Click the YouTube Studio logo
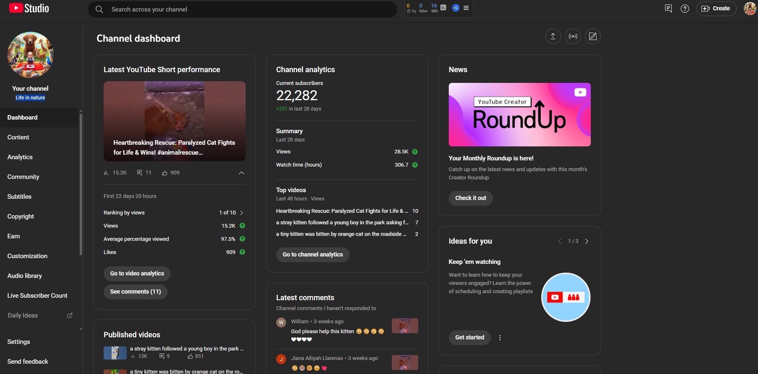758x374 pixels. click(x=29, y=8)
